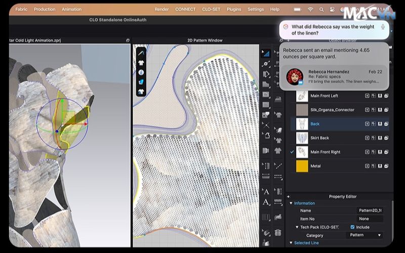The width and height of the screenshot is (405, 253).
Task: Open the CONNECT menu
Action: (x=185, y=9)
